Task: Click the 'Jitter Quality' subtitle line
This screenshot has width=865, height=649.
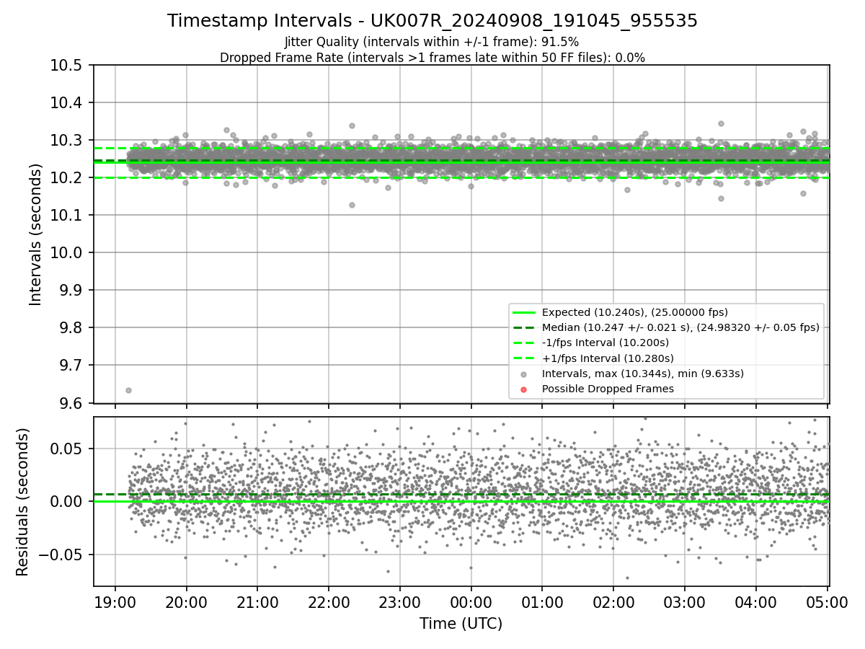Action: pyautogui.click(x=432, y=43)
